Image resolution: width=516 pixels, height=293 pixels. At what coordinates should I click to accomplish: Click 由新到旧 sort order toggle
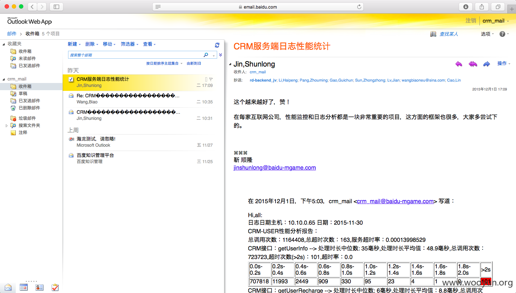pos(194,63)
